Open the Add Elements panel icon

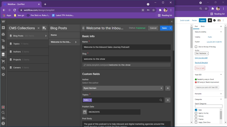[3, 28]
